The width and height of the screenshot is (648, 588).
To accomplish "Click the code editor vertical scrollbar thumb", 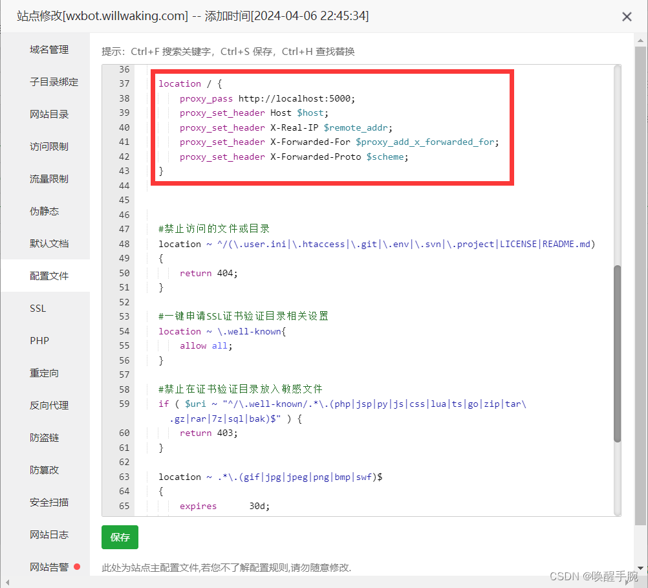I will (617, 354).
